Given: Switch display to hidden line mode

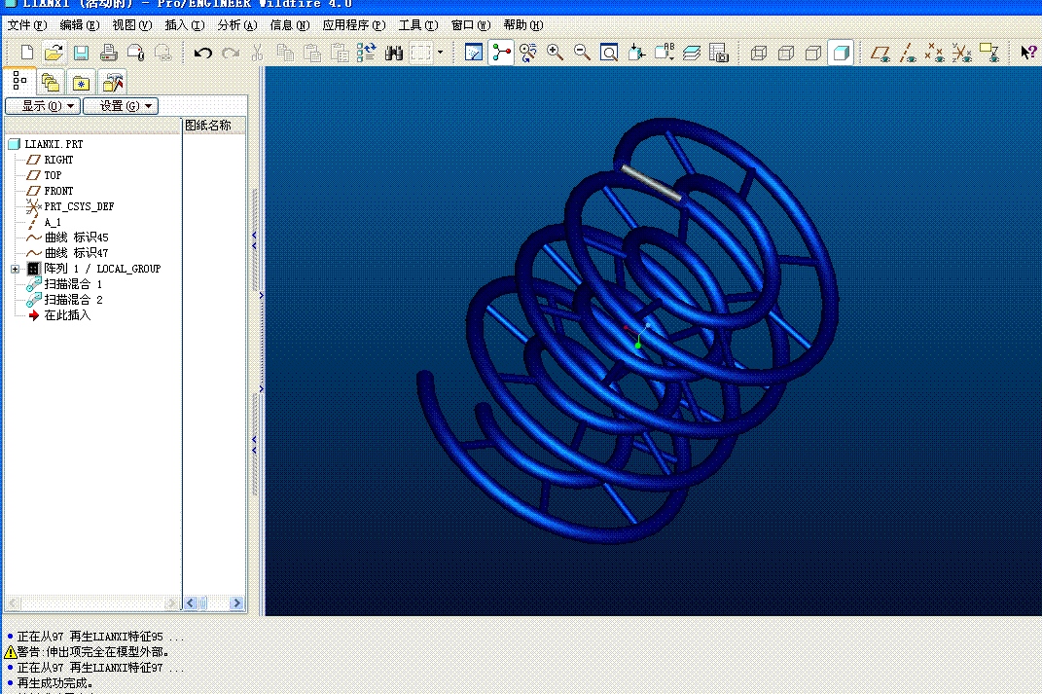Looking at the screenshot, I should pyautogui.click(x=786, y=53).
